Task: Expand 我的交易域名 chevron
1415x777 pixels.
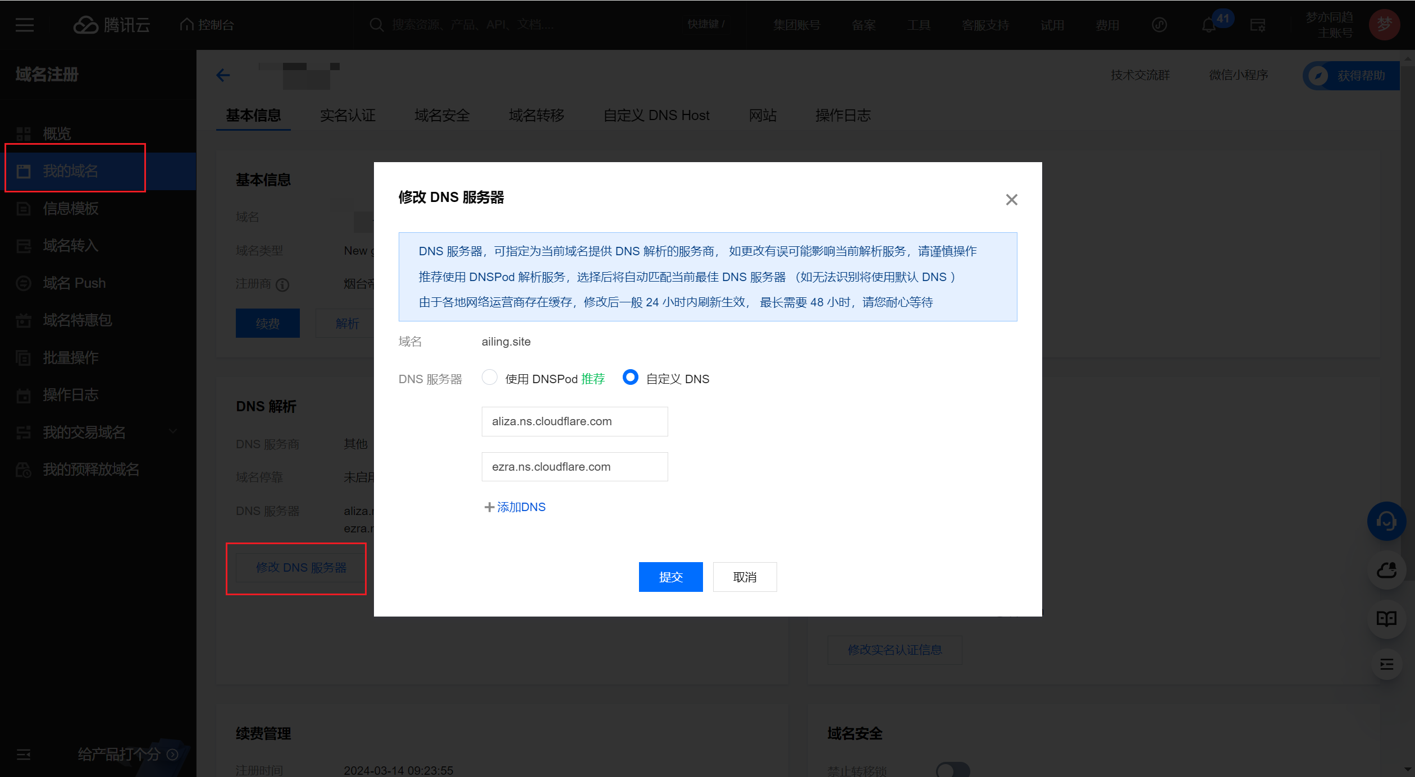Action: 173,431
